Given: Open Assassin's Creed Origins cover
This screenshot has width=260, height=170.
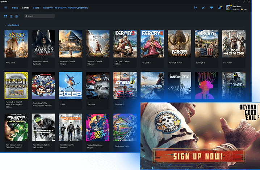Looking at the screenshot, I should [x=71, y=44].
